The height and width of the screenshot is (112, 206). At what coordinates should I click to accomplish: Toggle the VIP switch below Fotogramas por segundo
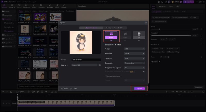[x=144, y=72]
